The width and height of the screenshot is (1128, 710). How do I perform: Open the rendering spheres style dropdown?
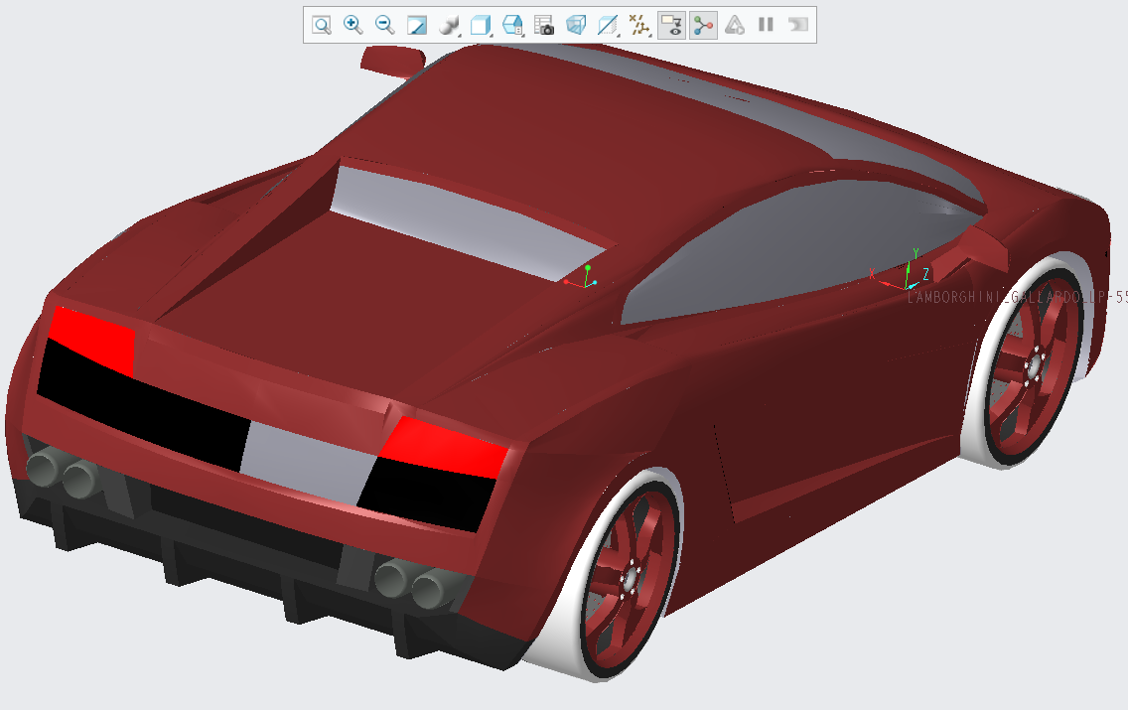tap(449, 25)
